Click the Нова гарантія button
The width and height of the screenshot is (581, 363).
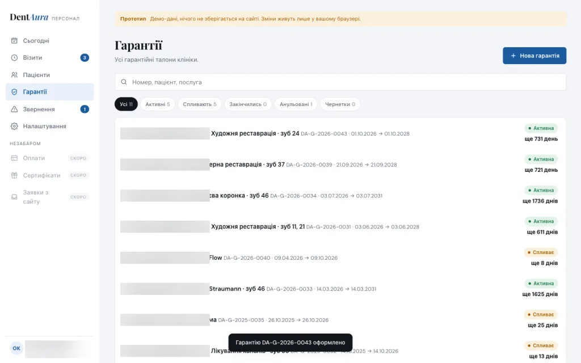tap(534, 56)
